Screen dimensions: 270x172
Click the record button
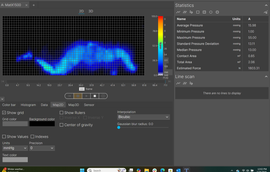tap(78, 96)
